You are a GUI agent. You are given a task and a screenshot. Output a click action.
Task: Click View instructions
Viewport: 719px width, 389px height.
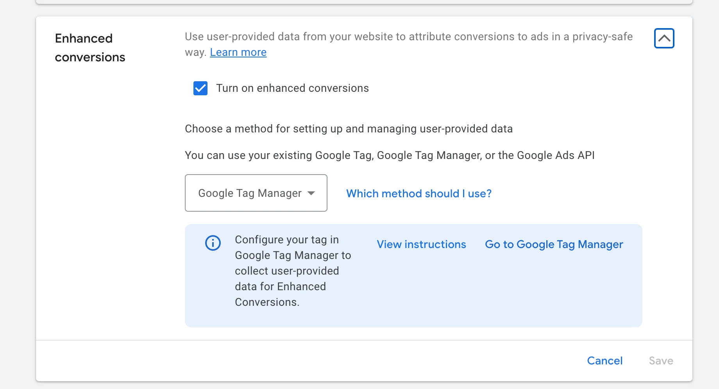(x=421, y=244)
